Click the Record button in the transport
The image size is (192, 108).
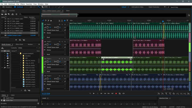pos(116,93)
